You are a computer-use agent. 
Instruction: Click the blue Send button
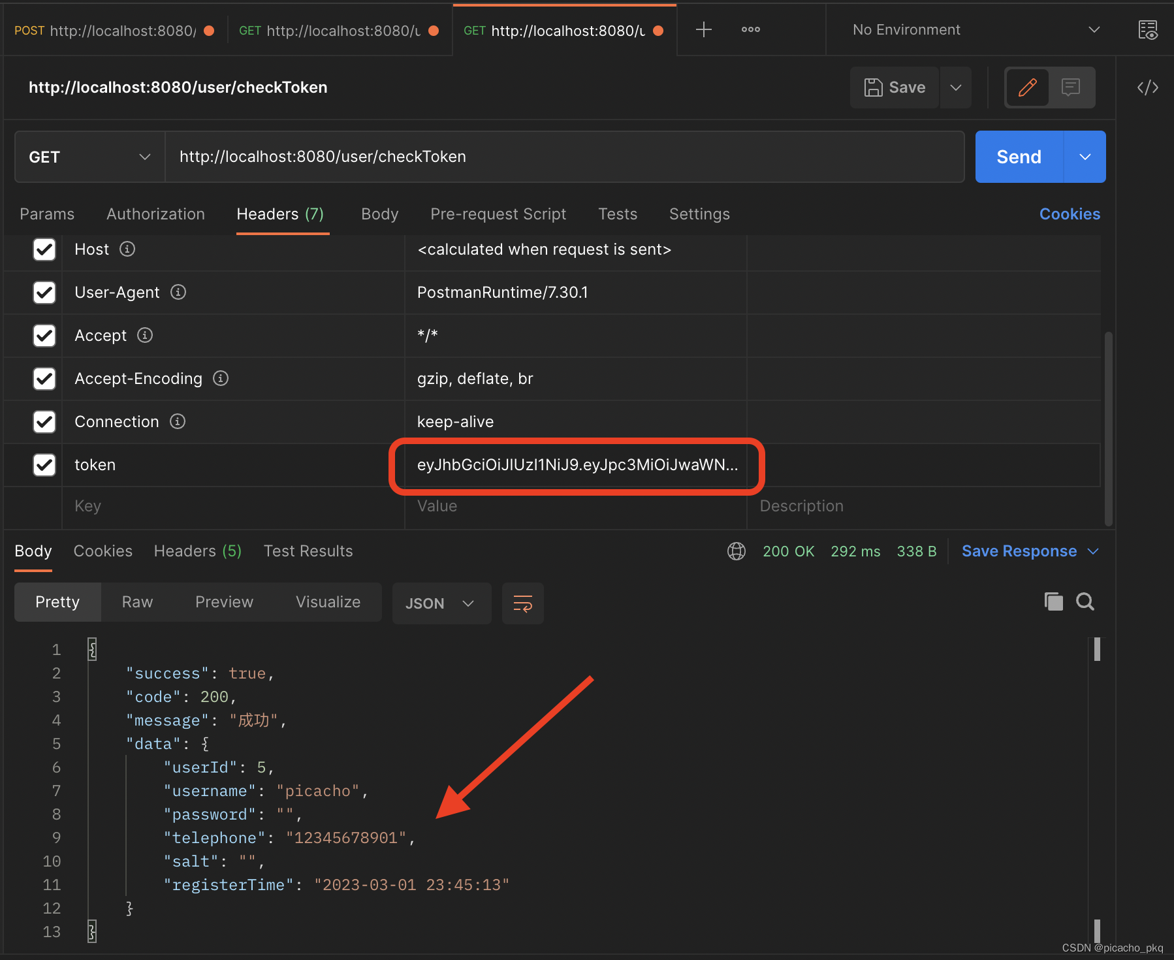[1019, 157]
